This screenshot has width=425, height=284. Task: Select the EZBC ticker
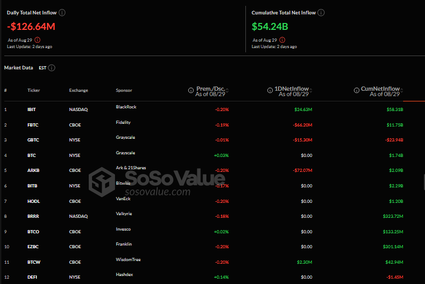point(33,247)
